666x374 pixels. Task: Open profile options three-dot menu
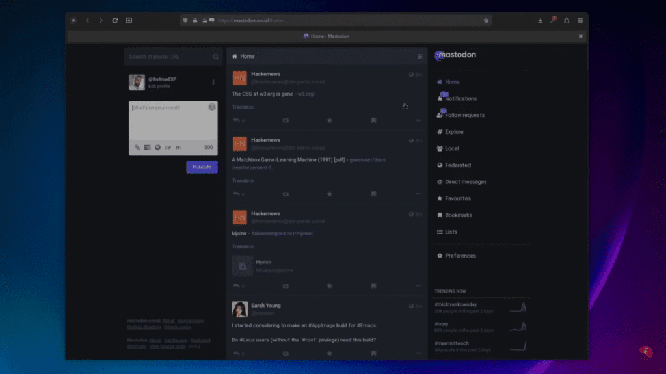[213, 82]
